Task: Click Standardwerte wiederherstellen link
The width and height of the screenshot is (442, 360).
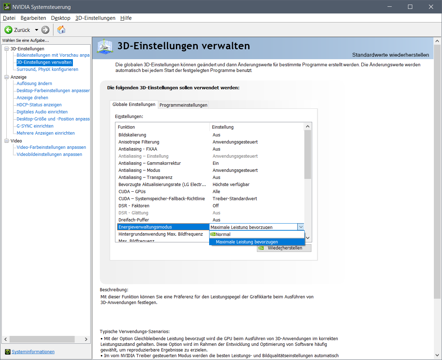Action: 391,55
